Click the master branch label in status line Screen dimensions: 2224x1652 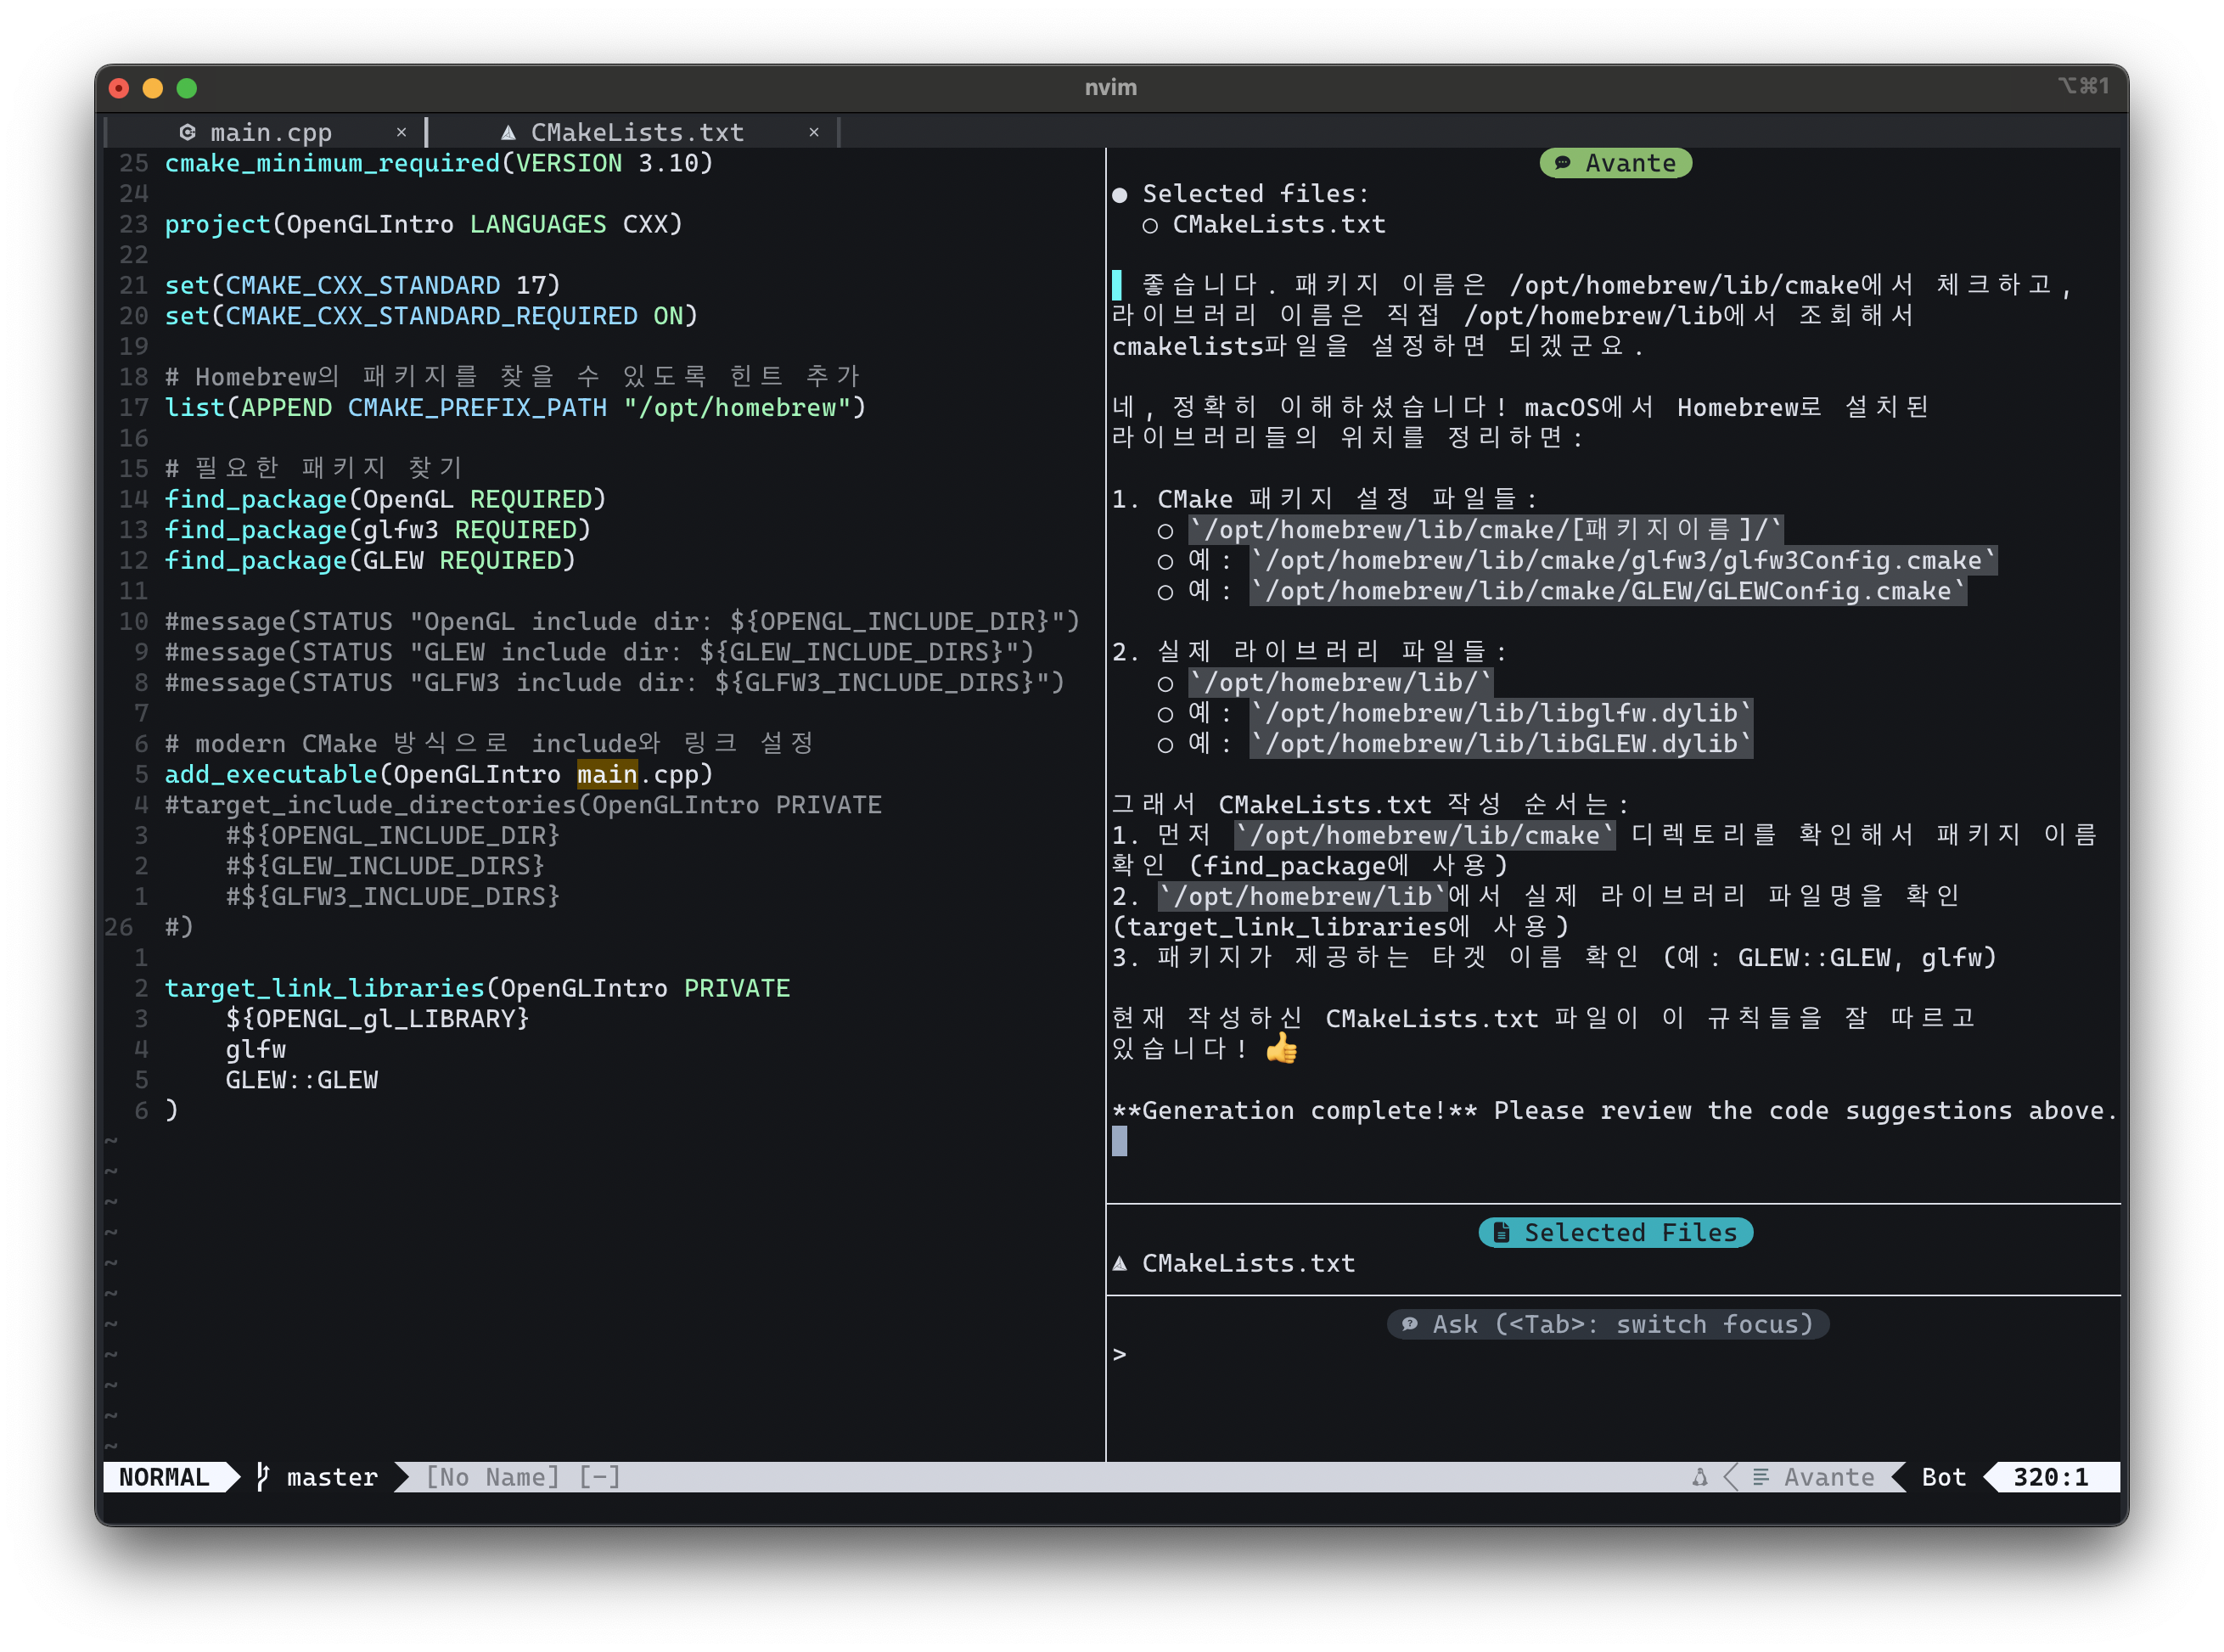pyautogui.click(x=332, y=1477)
